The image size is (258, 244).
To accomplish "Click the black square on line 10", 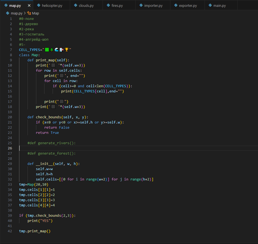I will pyautogui.click(x=53, y=65).
